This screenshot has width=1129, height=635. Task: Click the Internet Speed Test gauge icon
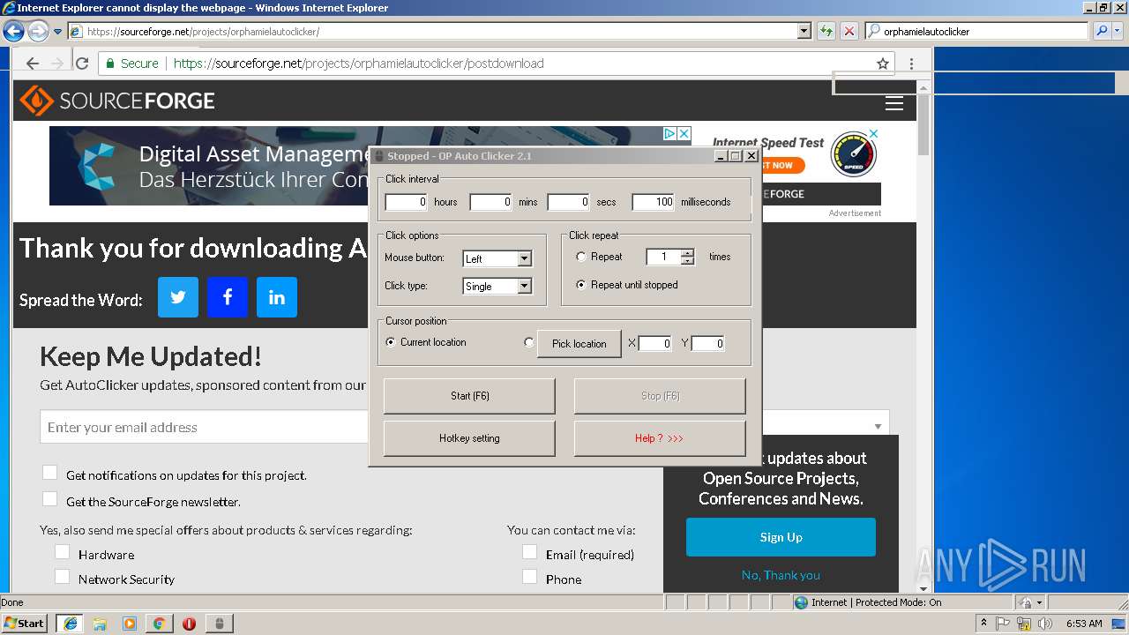coord(854,153)
